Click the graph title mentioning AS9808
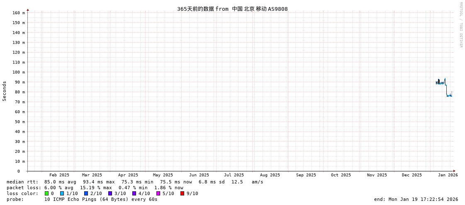465x205 pixels. coord(232,9)
